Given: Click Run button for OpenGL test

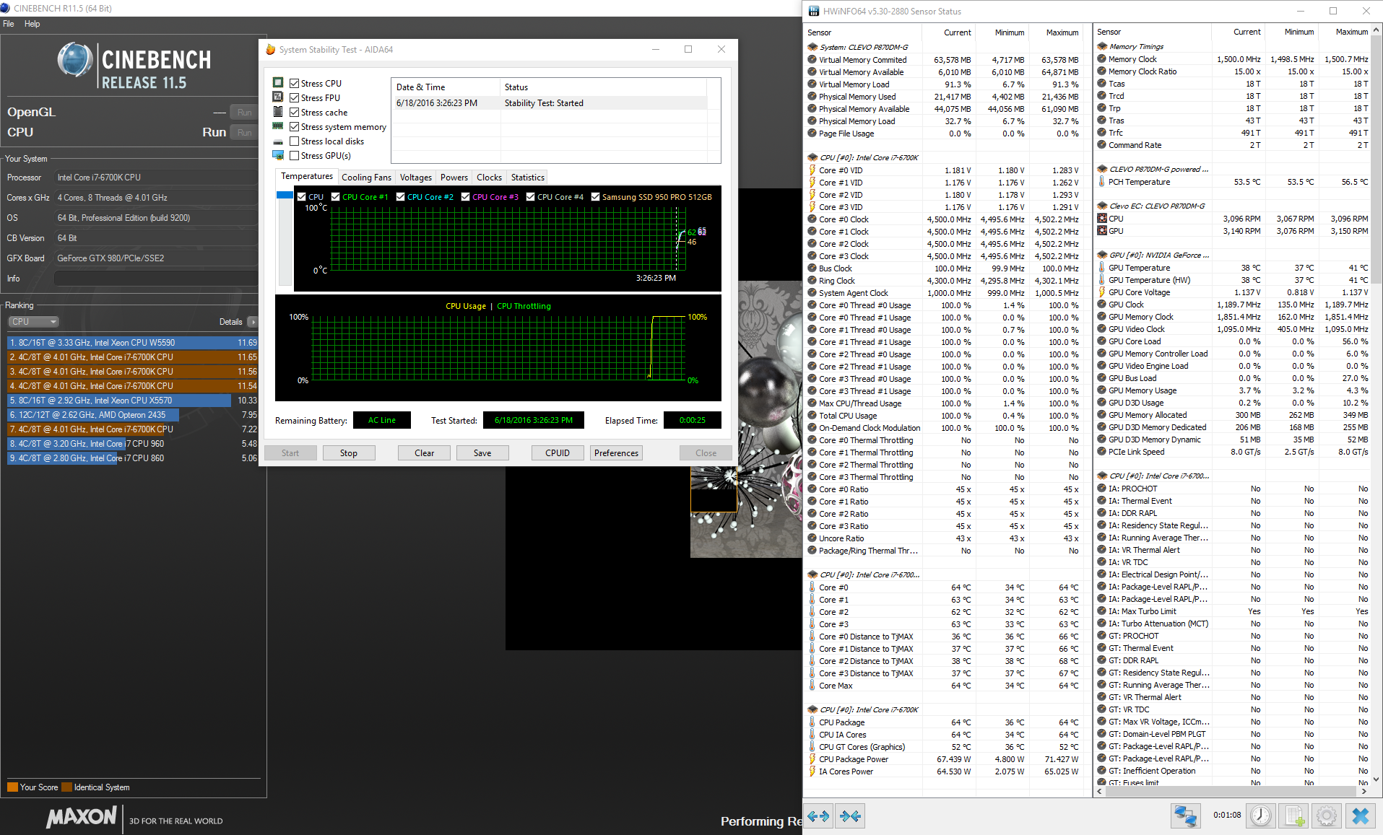Looking at the screenshot, I should coord(244,113).
